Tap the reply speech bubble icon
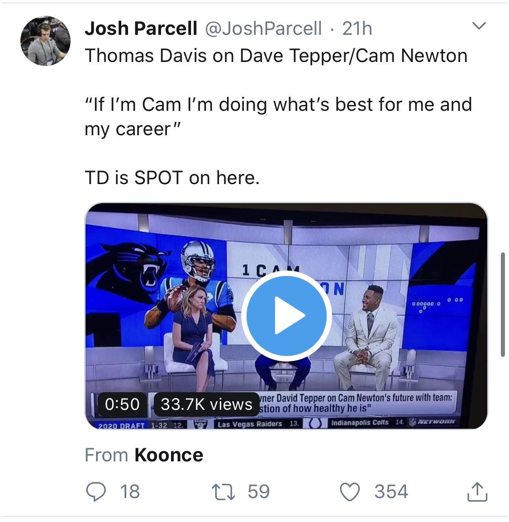 tap(96, 492)
